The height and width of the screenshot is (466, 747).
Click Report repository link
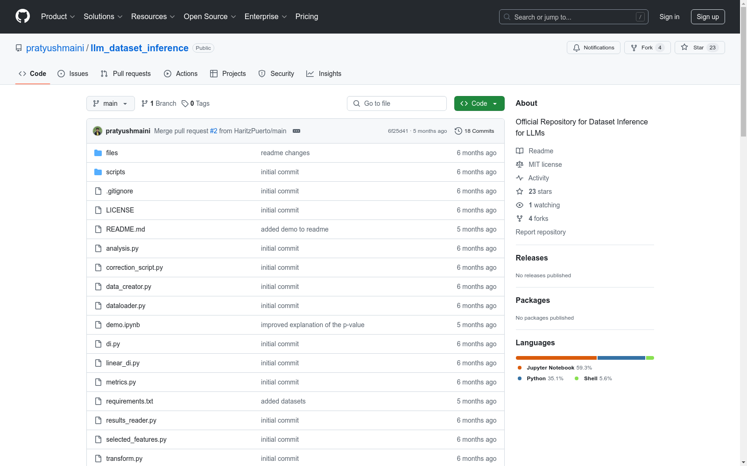[x=541, y=232]
